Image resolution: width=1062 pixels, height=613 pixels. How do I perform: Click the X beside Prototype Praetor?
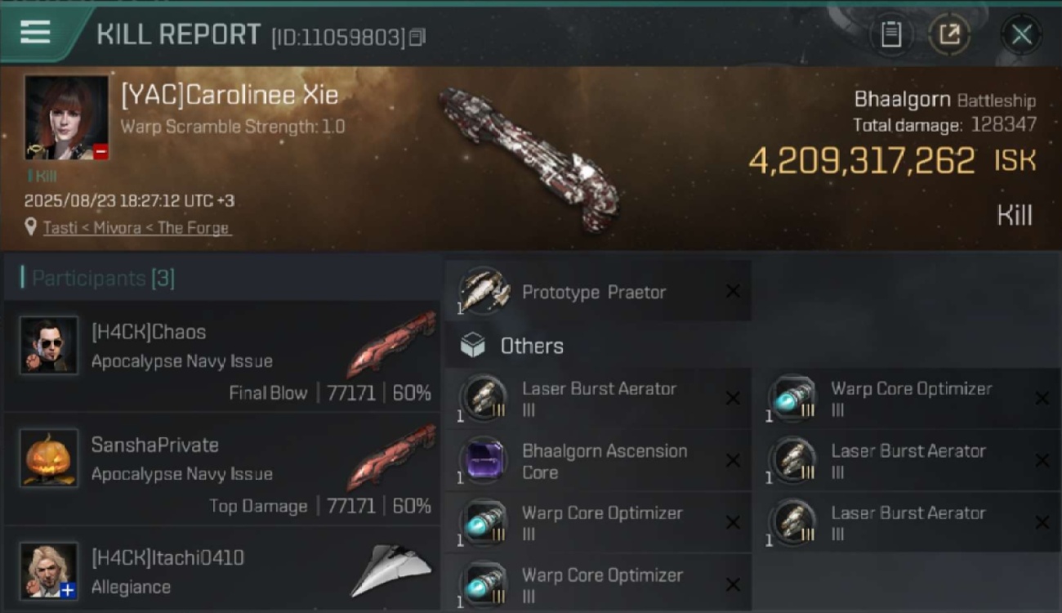point(733,291)
